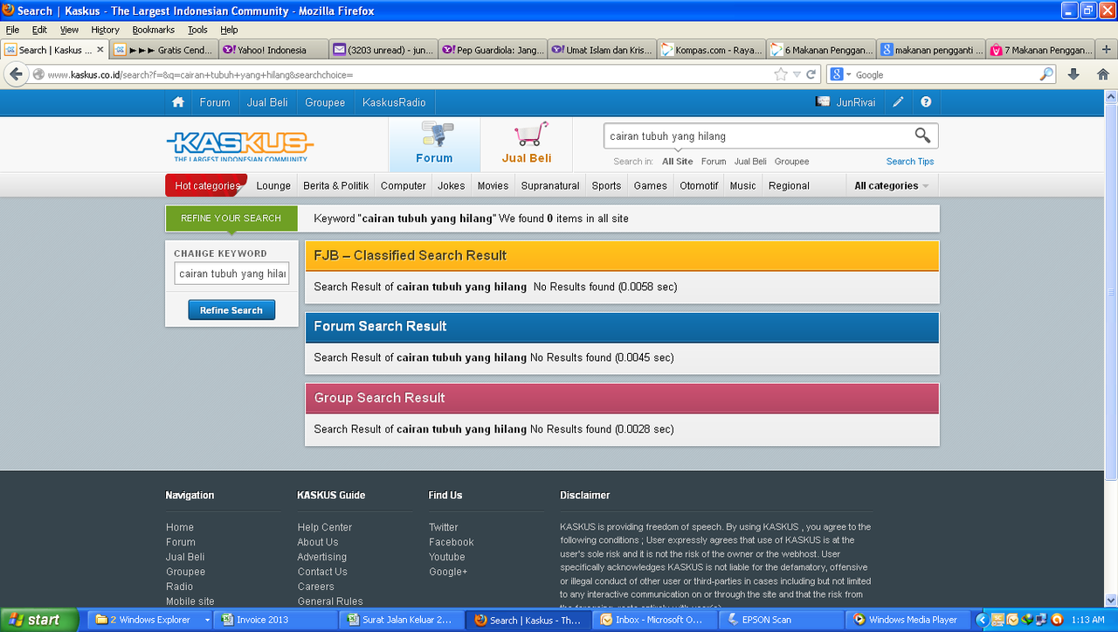The image size is (1118, 632).
Task: Click the Kaskus home icon in blue navbar
Action: (178, 102)
